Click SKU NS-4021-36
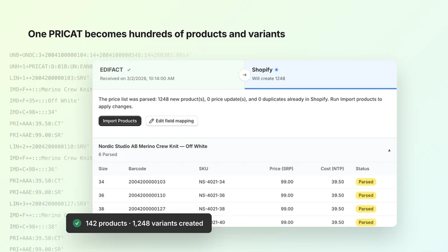 pos(212,195)
